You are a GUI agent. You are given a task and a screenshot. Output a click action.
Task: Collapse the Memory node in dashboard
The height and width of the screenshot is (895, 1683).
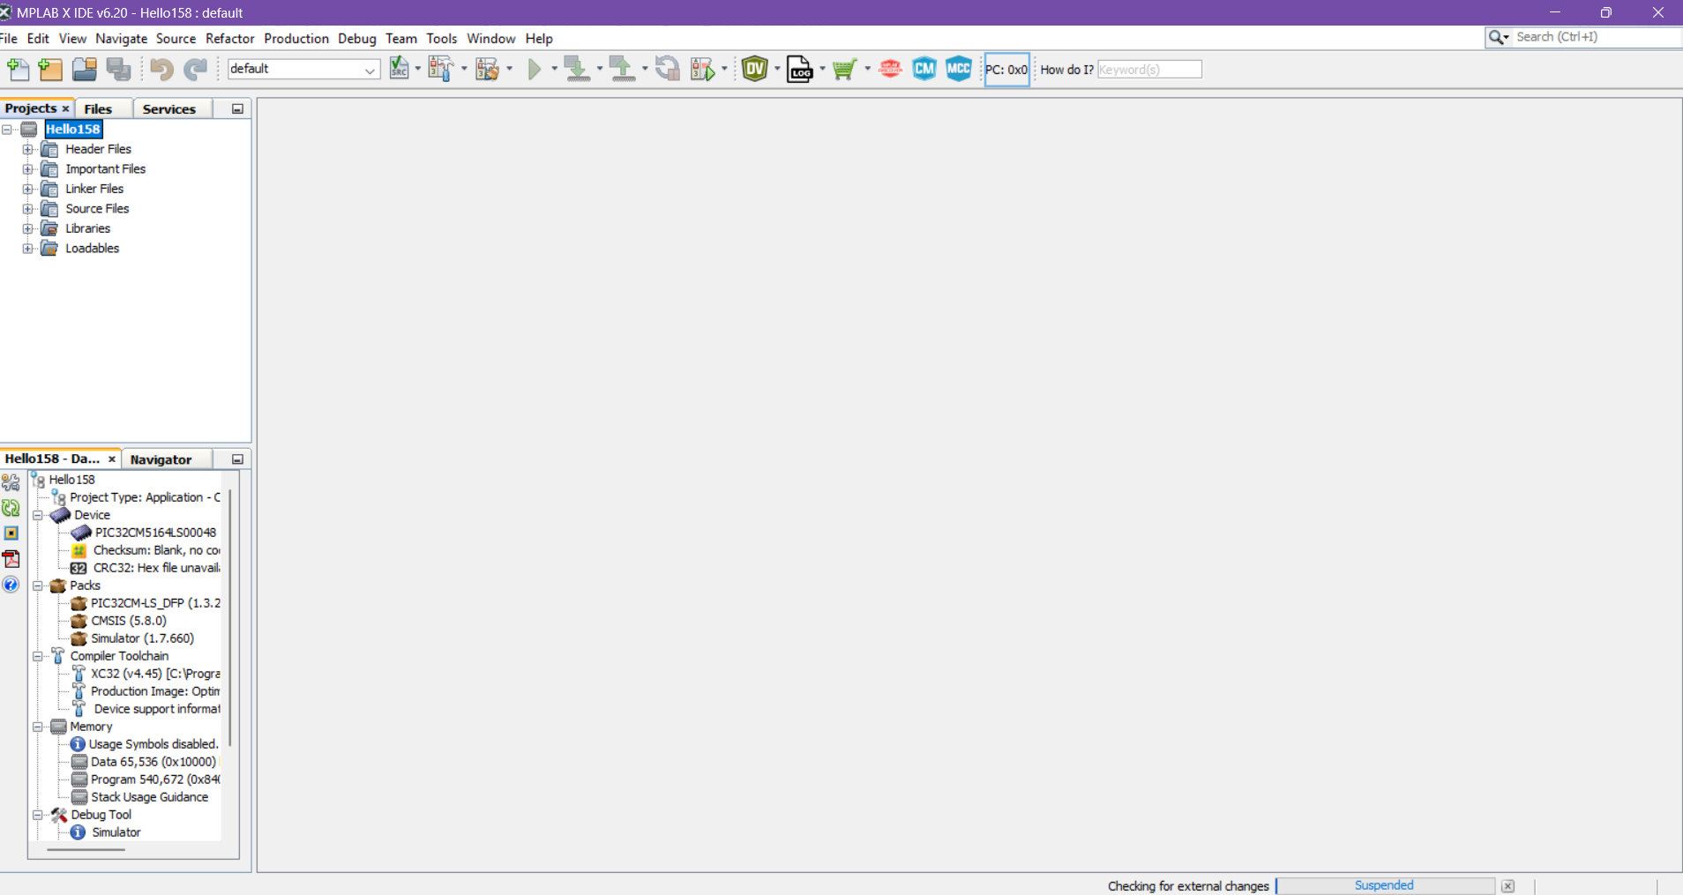(38, 727)
